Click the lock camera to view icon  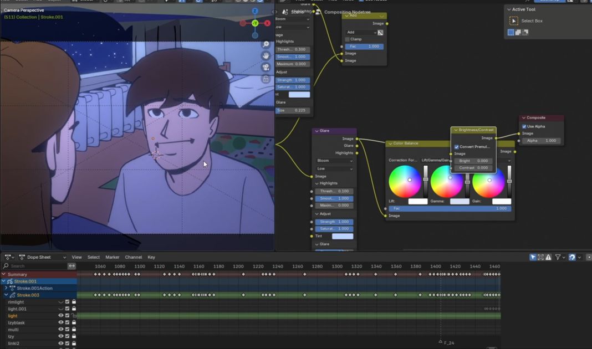pyautogui.click(x=266, y=79)
